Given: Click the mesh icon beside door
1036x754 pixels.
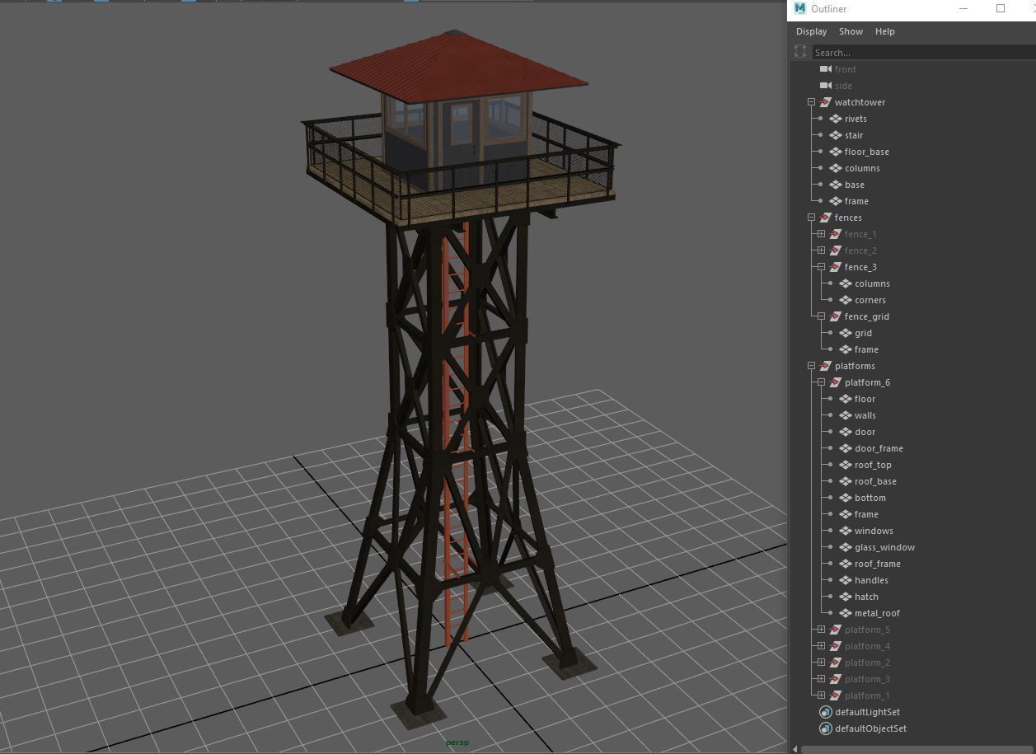Looking at the screenshot, I should pyautogui.click(x=846, y=432).
